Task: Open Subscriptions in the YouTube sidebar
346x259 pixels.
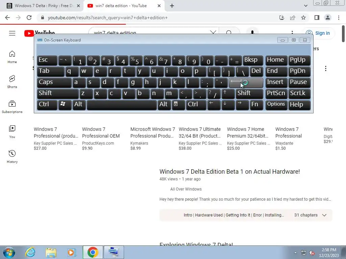Action: [x=12, y=107]
